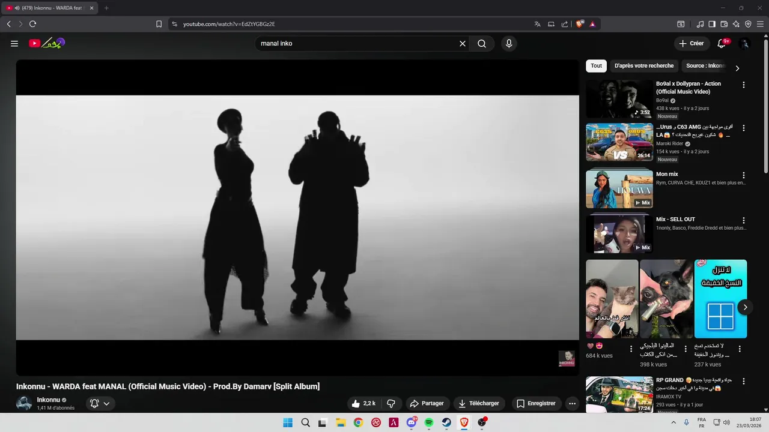Go back to the previous page

8,24
